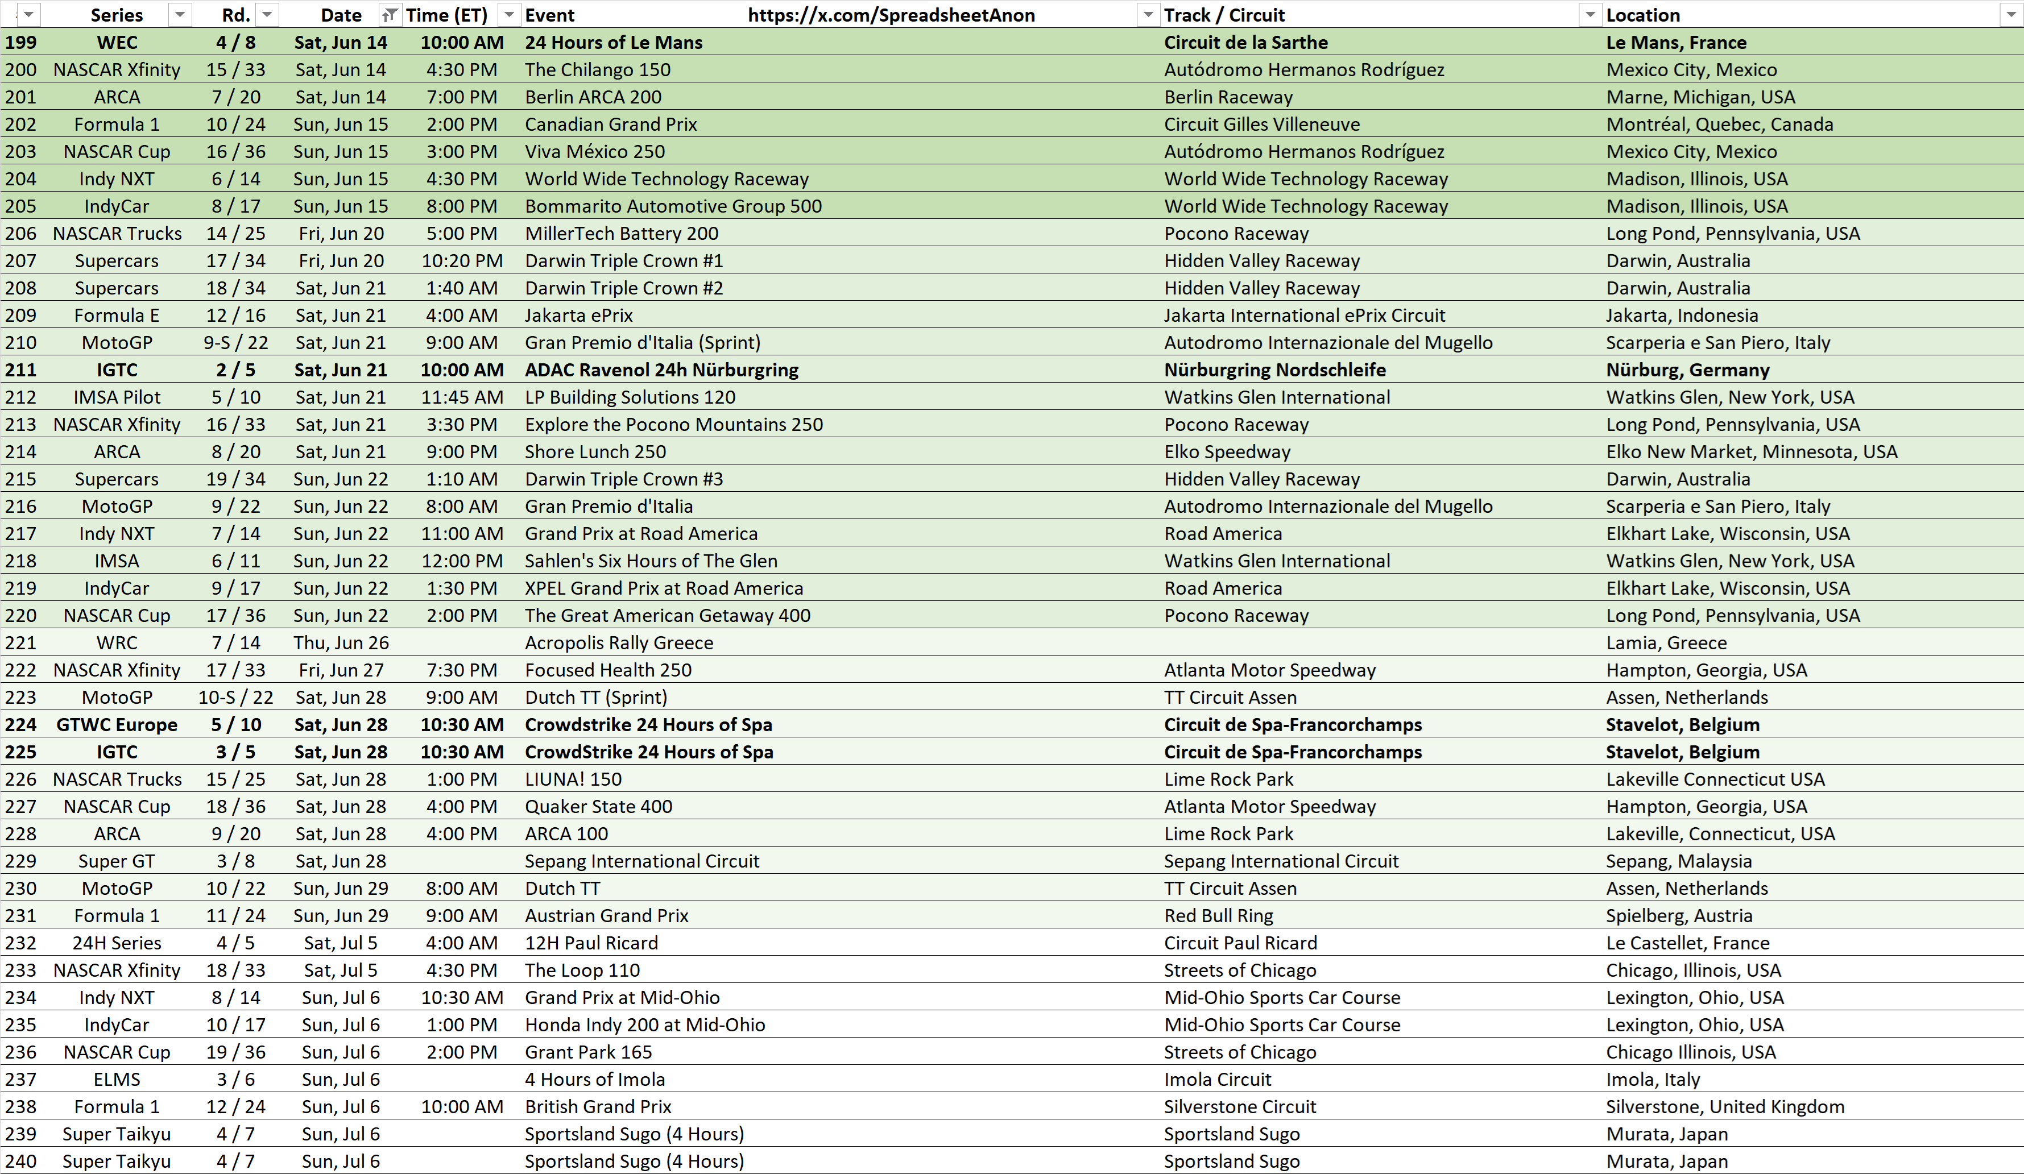Select "Sahlen's Six Hours of The Glen" cell
This screenshot has height=1174, width=2024.
point(651,561)
